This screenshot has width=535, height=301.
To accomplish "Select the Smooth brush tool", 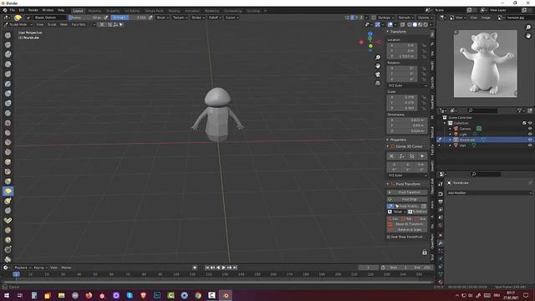I will pos(8,123).
